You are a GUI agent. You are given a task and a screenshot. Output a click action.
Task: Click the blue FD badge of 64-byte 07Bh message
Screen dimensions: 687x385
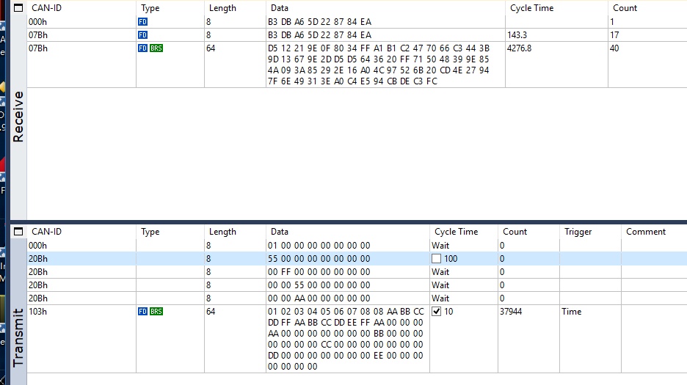coord(142,48)
